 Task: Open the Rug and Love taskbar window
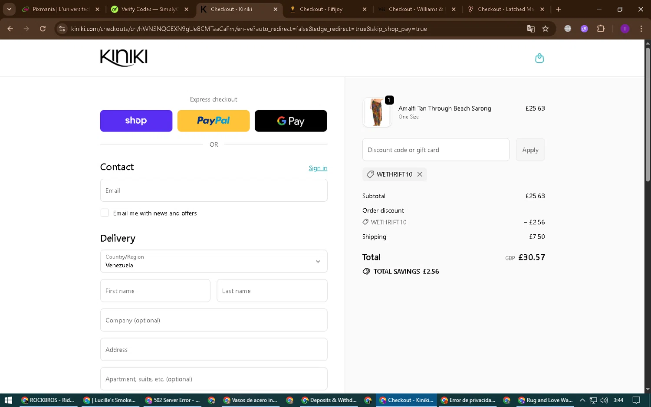tap(545, 400)
